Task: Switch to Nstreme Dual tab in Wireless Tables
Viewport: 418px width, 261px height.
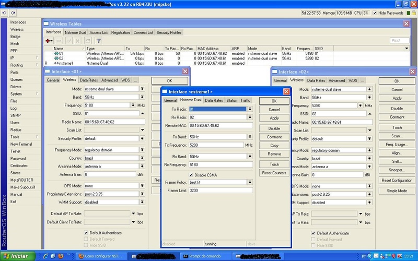Action: 75,32
